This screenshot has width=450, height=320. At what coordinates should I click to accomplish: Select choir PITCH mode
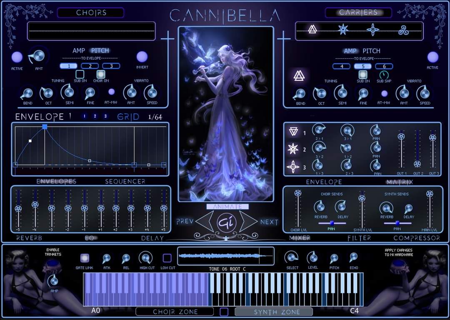coord(100,50)
